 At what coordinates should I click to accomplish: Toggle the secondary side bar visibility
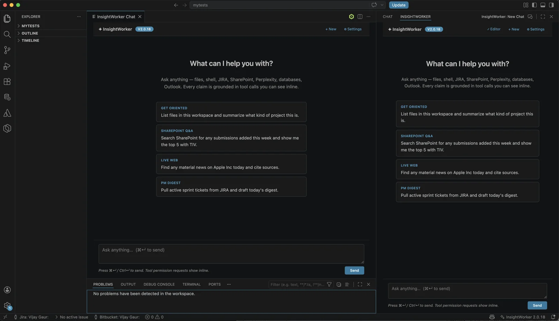coord(551,5)
